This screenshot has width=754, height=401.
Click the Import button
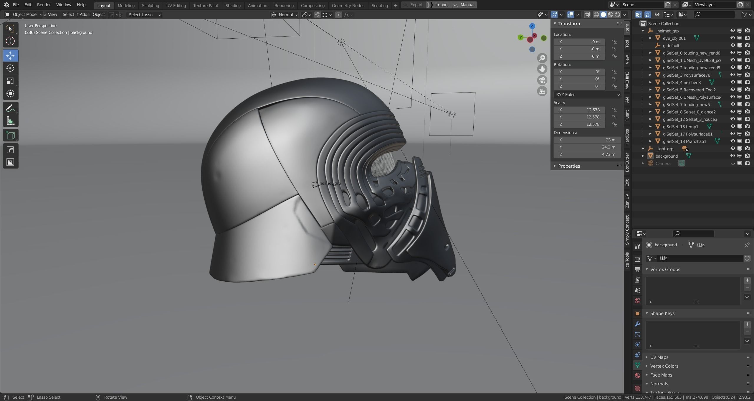439,5
